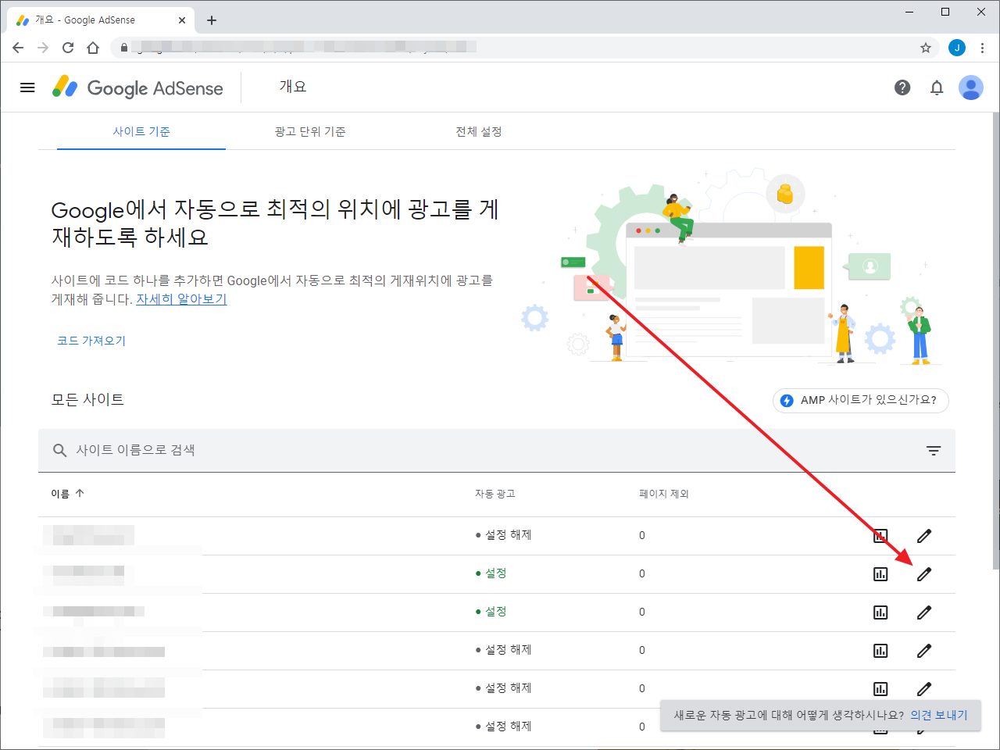The width and height of the screenshot is (1000, 750).
Task: Switch to the 광고 단위 기준 tab
Action: [310, 131]
